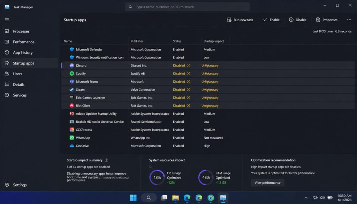Click the Realtek Semiconductor publisher cell

[146, 122]
